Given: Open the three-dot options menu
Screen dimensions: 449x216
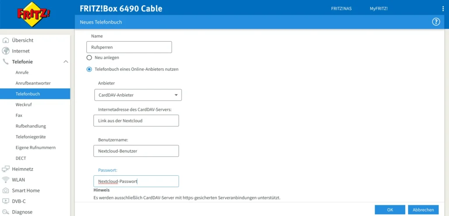Looking at the screenshot, I should [x=443, y=9].
